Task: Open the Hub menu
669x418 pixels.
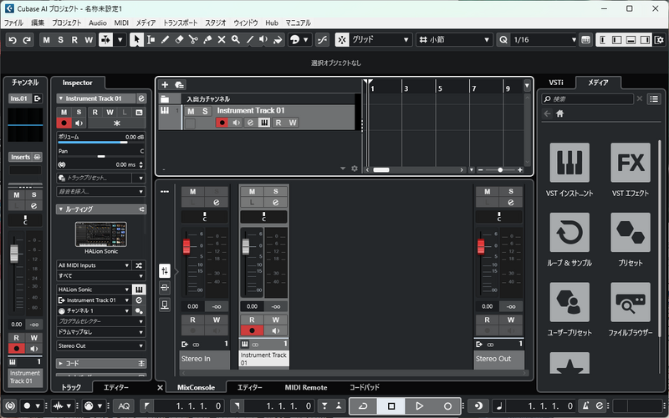Action: [x=271, y=23]
